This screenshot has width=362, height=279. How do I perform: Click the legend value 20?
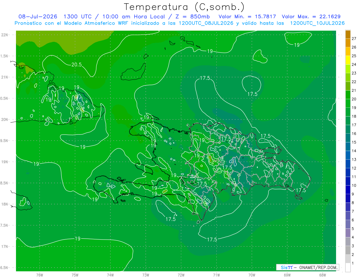pyautogui.click(x=354, y=99)
